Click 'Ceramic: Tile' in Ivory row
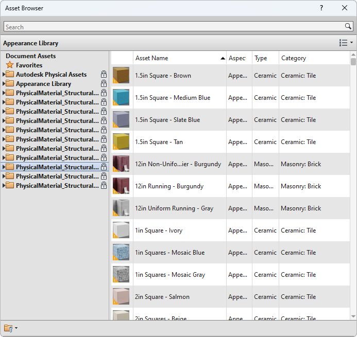The height and width of the screenshot is (337, 357). 298,230
